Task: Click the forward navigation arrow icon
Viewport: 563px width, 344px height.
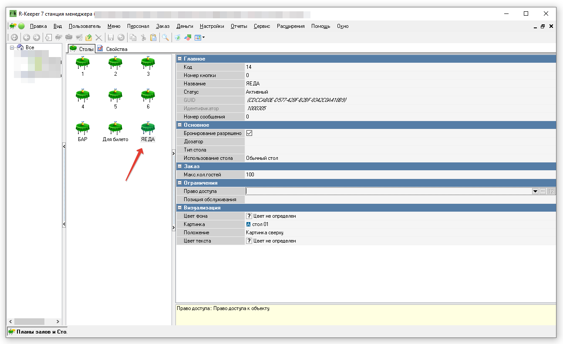Action: [x=37, y=38]
